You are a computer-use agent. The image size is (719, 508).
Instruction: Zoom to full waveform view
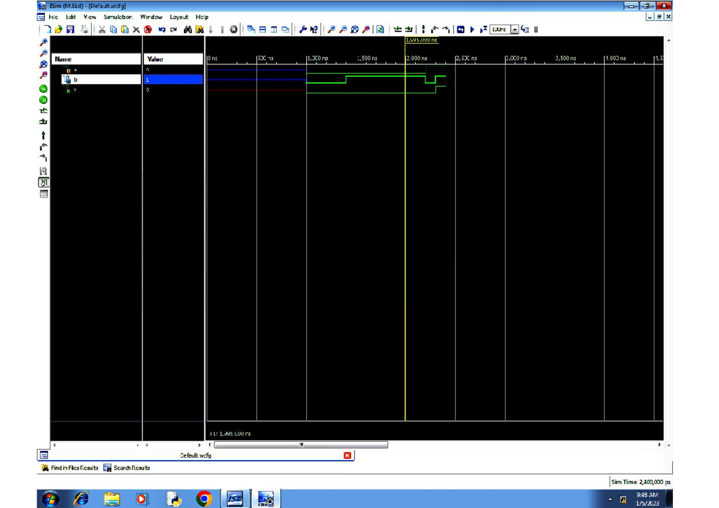tap(355, 29)
